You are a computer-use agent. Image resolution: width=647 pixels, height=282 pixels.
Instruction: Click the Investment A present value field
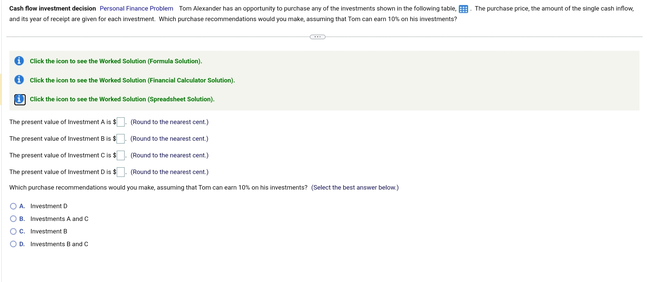120,122
